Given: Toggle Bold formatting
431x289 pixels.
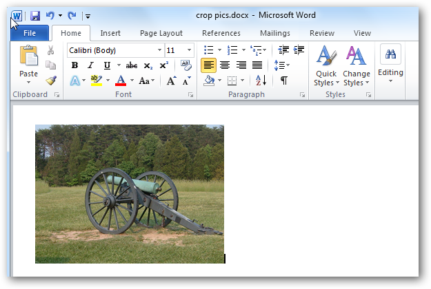Looking at the screenshot, I should pos(74,65).
